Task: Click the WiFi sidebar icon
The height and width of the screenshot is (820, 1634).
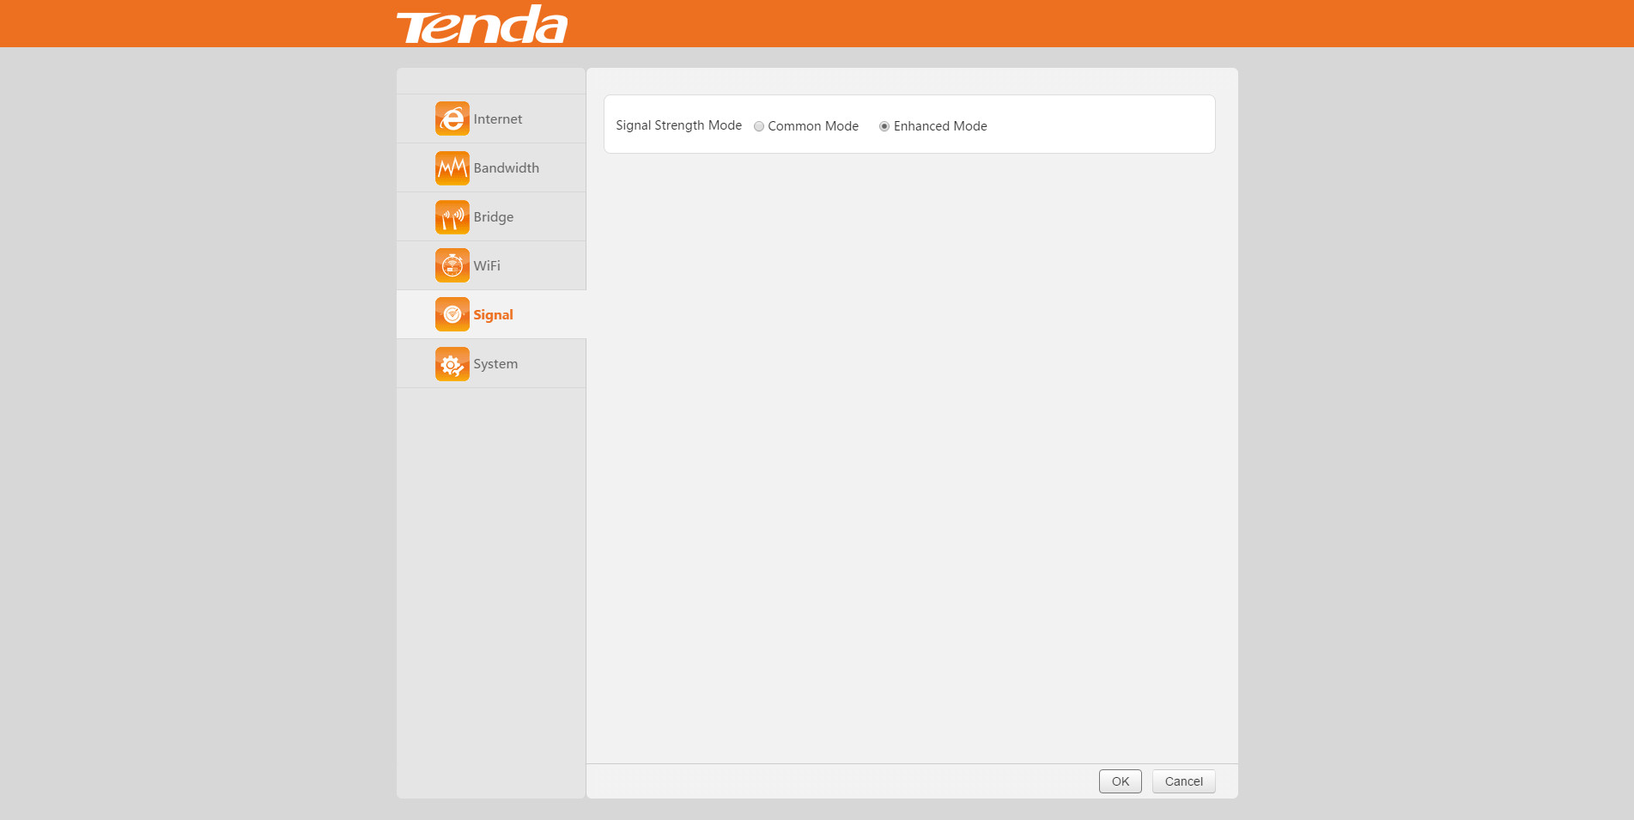Action: coord(453,265)
